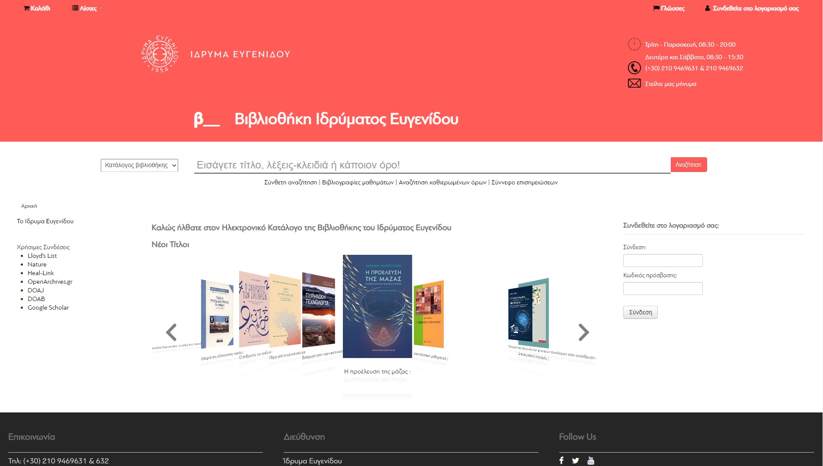Open the Twitter footer icon

click(x=575, y=460)
